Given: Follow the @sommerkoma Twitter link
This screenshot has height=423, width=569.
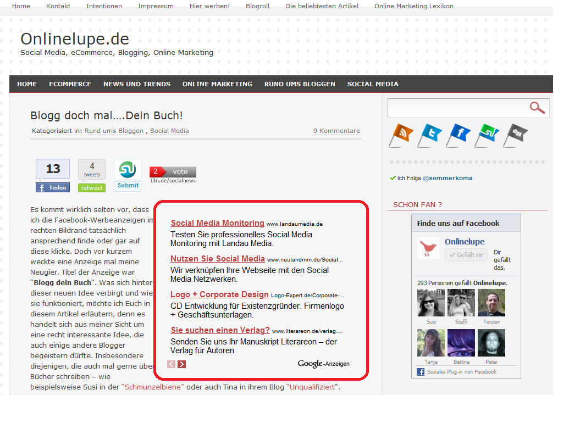Looking at the screenshot, I should pos(448,178).
